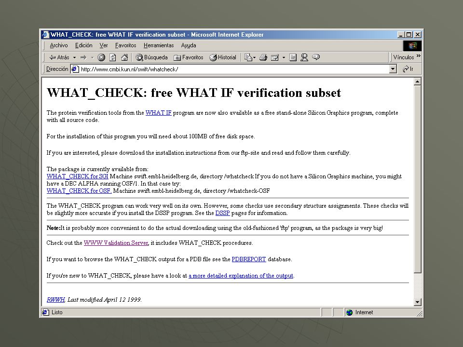Close the Internet Explorer window

(x=417, y=35)
